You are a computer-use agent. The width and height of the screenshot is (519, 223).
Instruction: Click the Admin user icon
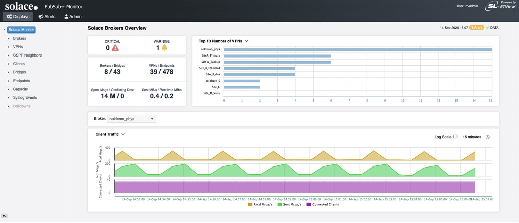point(67,16)
